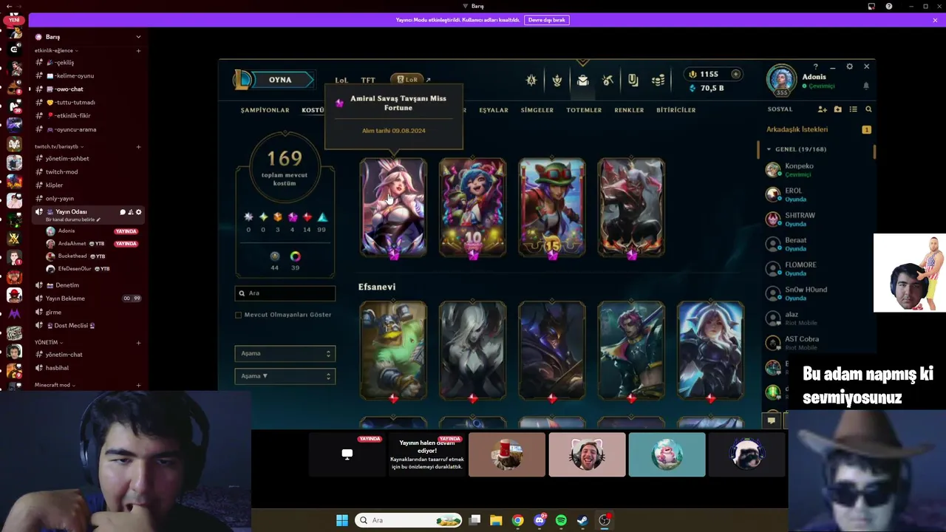The width and height of the screenshot is (946, 532).
Task: Open chat bubble icon on Yayın Odası channel
Action: tap(123, 212)
